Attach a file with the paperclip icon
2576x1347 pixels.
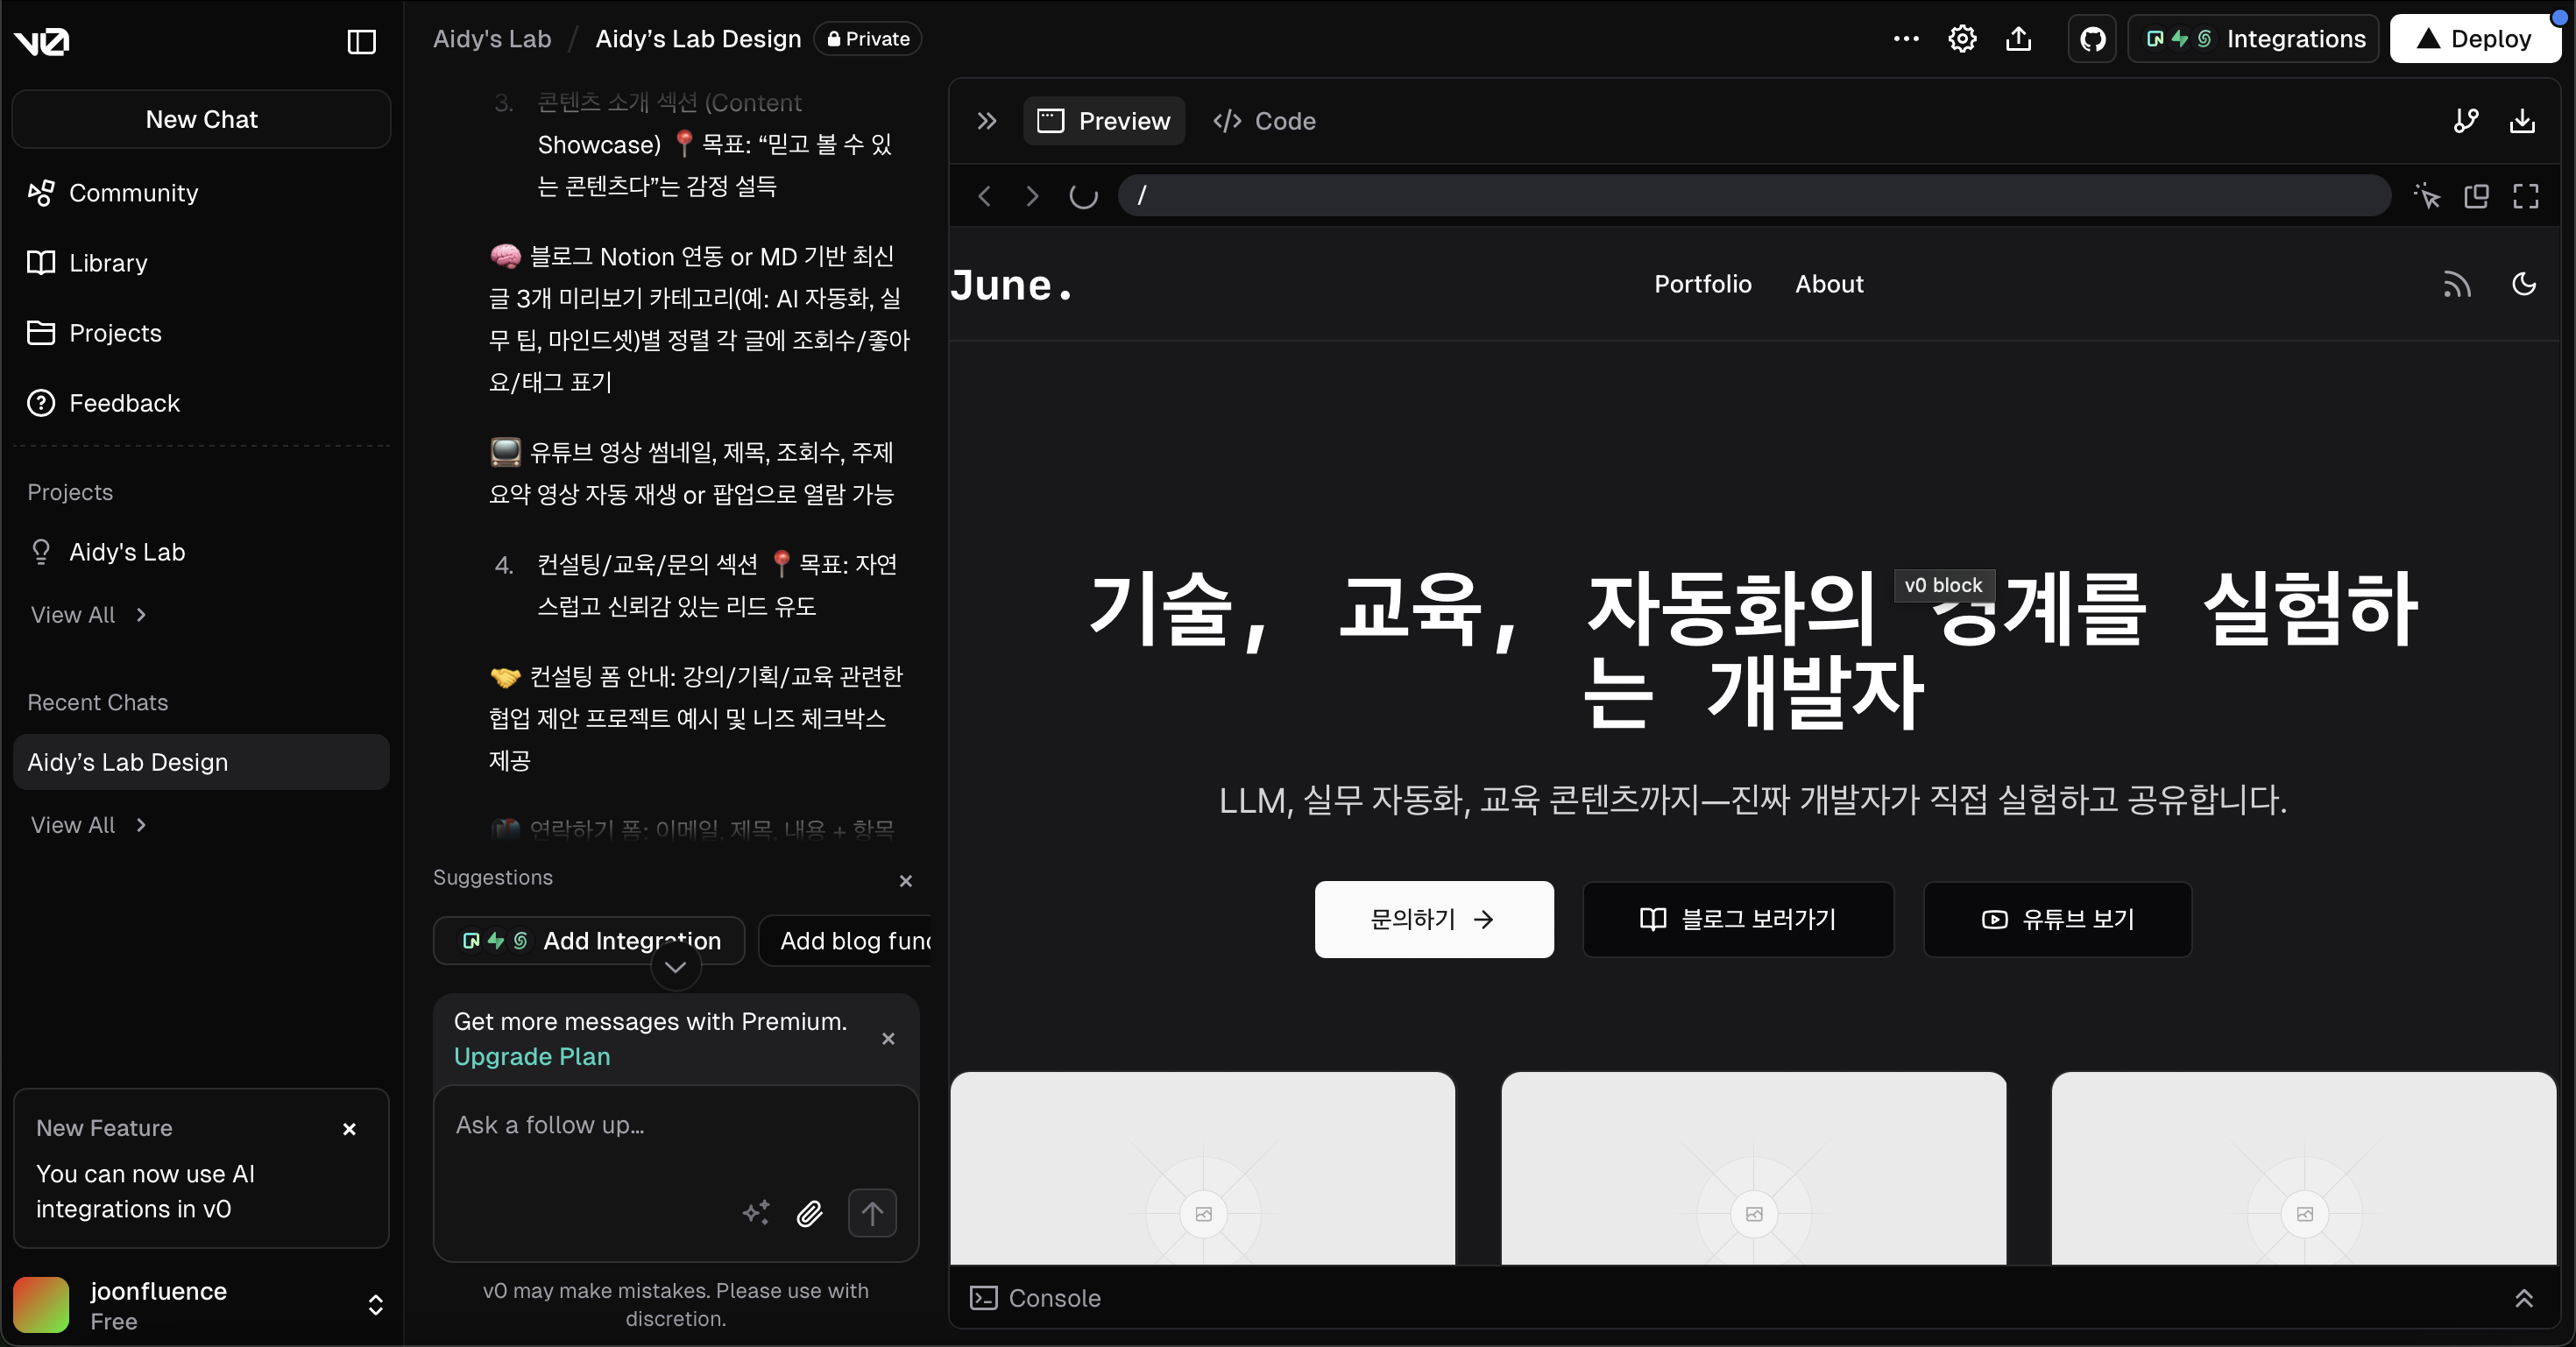click(810, 1214)
